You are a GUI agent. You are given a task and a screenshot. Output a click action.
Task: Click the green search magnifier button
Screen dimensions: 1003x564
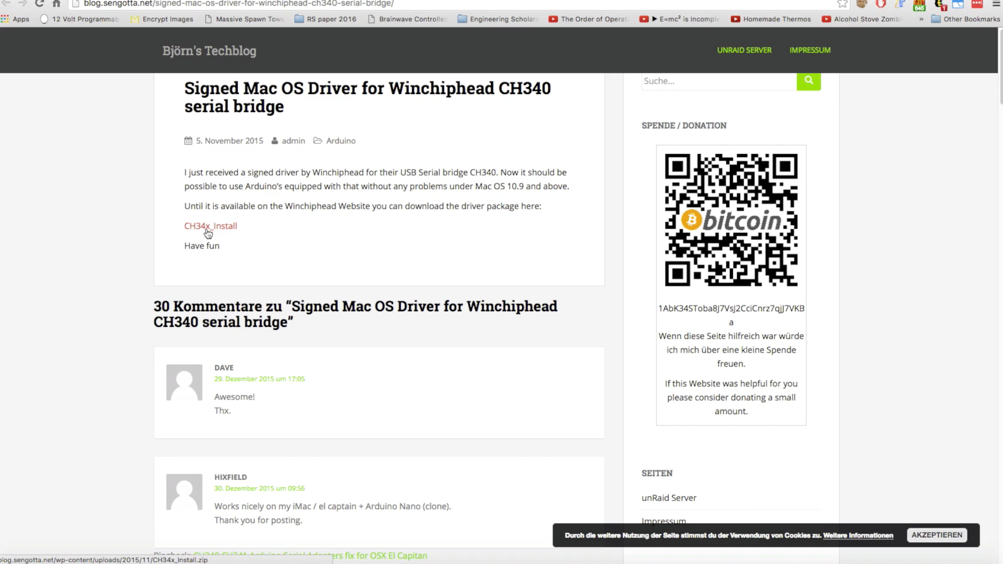[x=809, y=81]
